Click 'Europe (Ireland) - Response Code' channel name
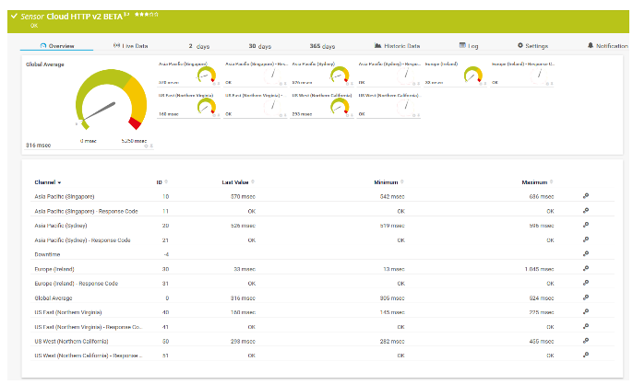 click(x=77, y=284)
